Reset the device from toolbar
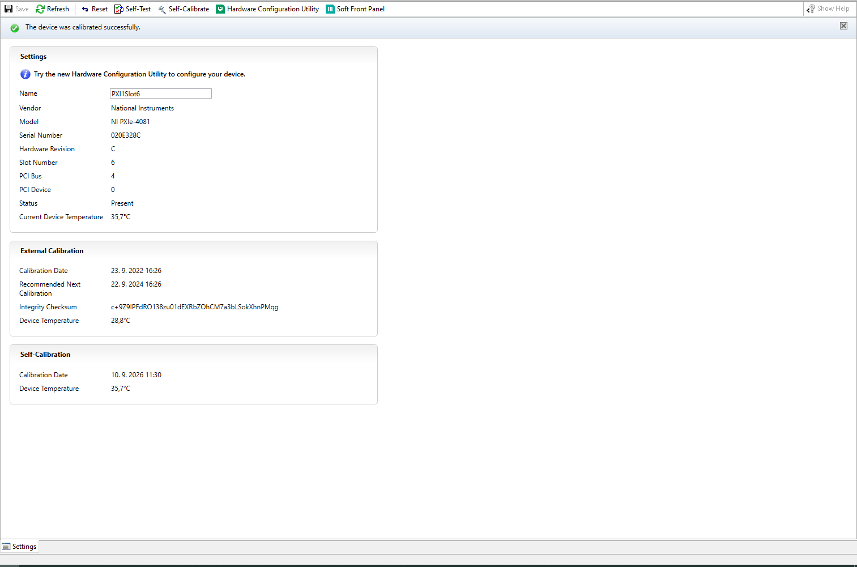This screenshot has width=857, height=567. (x=94, y=9)
